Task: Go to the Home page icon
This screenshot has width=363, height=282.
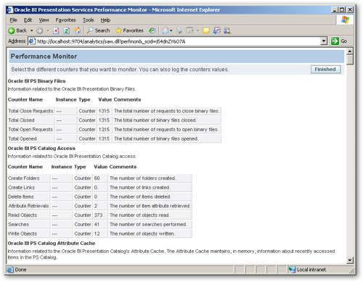Action: coord(78,30)
